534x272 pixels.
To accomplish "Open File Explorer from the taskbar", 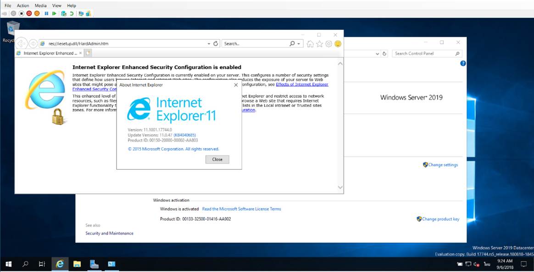I will (x=78, y=264).
